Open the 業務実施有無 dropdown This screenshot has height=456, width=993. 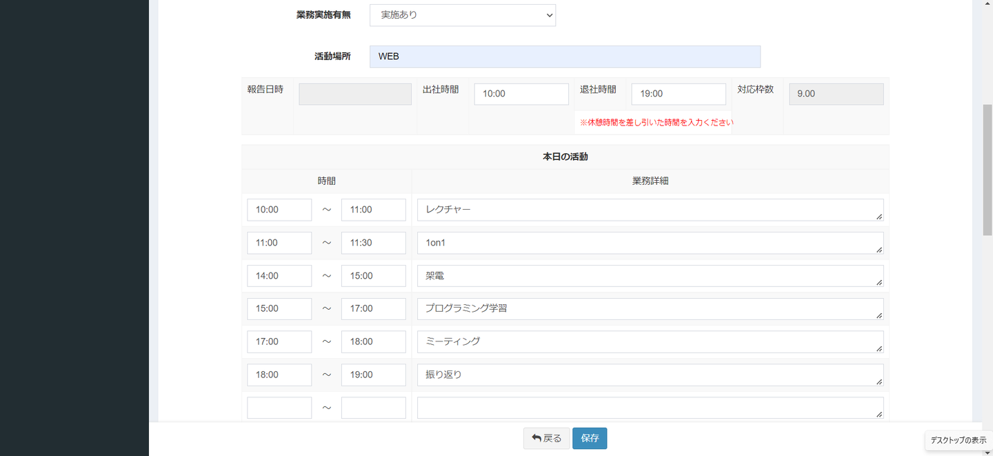[x=462, y=14]
